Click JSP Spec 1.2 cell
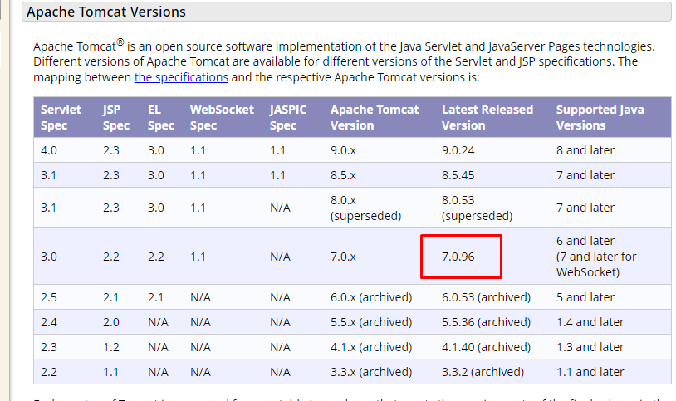The height and width of the screenshot is (401, 676). [110, 348]
